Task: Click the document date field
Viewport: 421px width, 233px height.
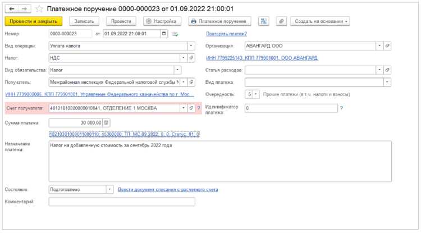Action: [131, 34]
